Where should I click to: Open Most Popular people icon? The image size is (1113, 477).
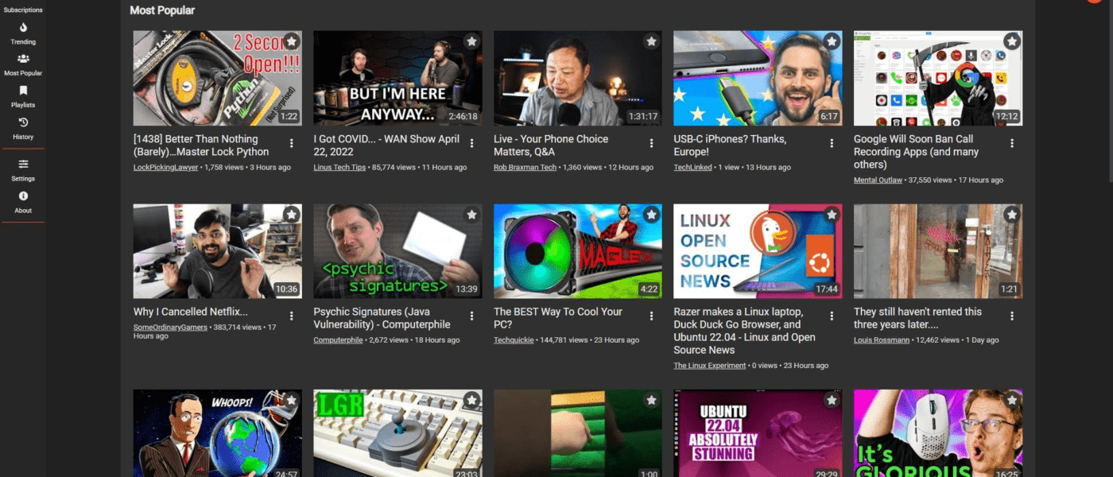(23, 59)
